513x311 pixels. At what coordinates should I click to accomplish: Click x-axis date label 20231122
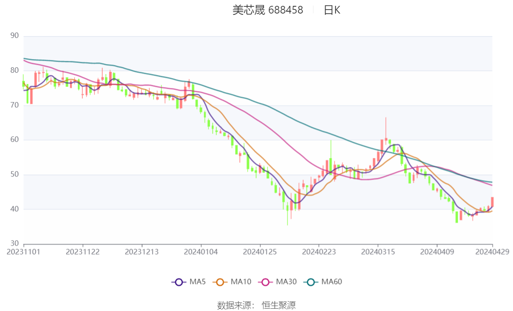[x=83, y=252]
